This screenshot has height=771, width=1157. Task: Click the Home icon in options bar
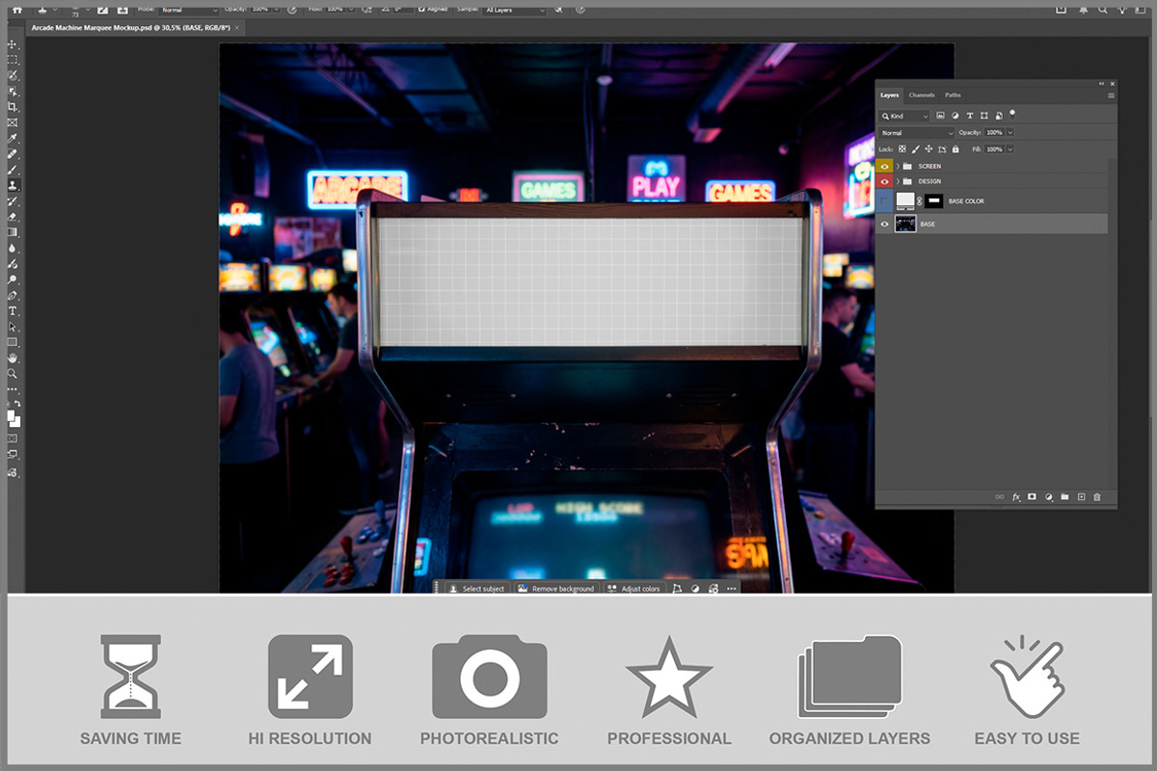16,8
